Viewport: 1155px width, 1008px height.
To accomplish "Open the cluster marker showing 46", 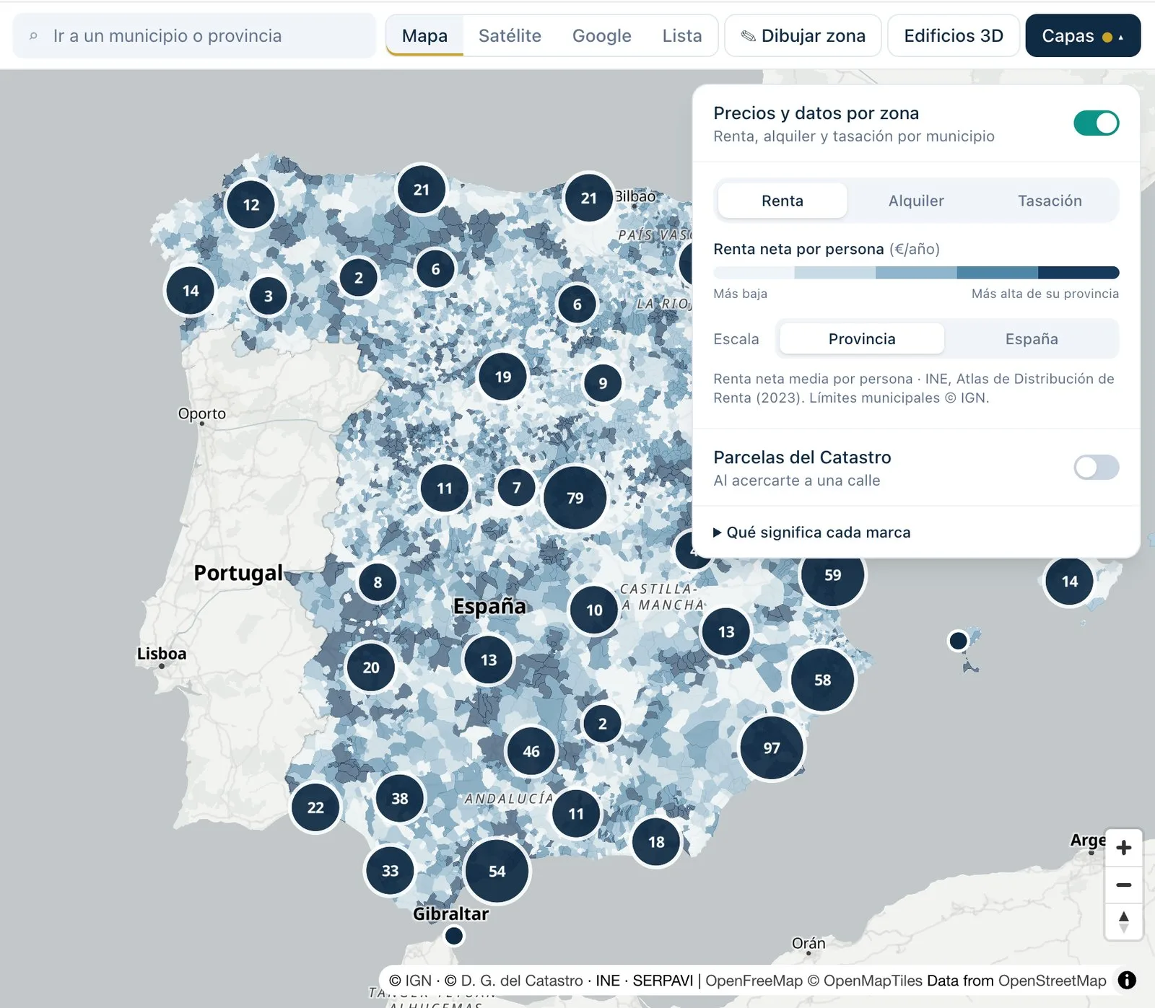I will [x=531, y=751].
